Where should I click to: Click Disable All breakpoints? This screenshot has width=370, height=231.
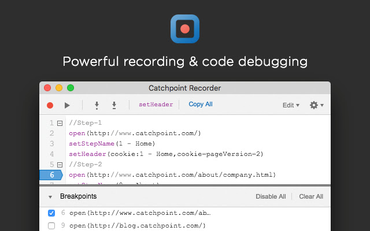pyautogui.click(x=271, y=196)
